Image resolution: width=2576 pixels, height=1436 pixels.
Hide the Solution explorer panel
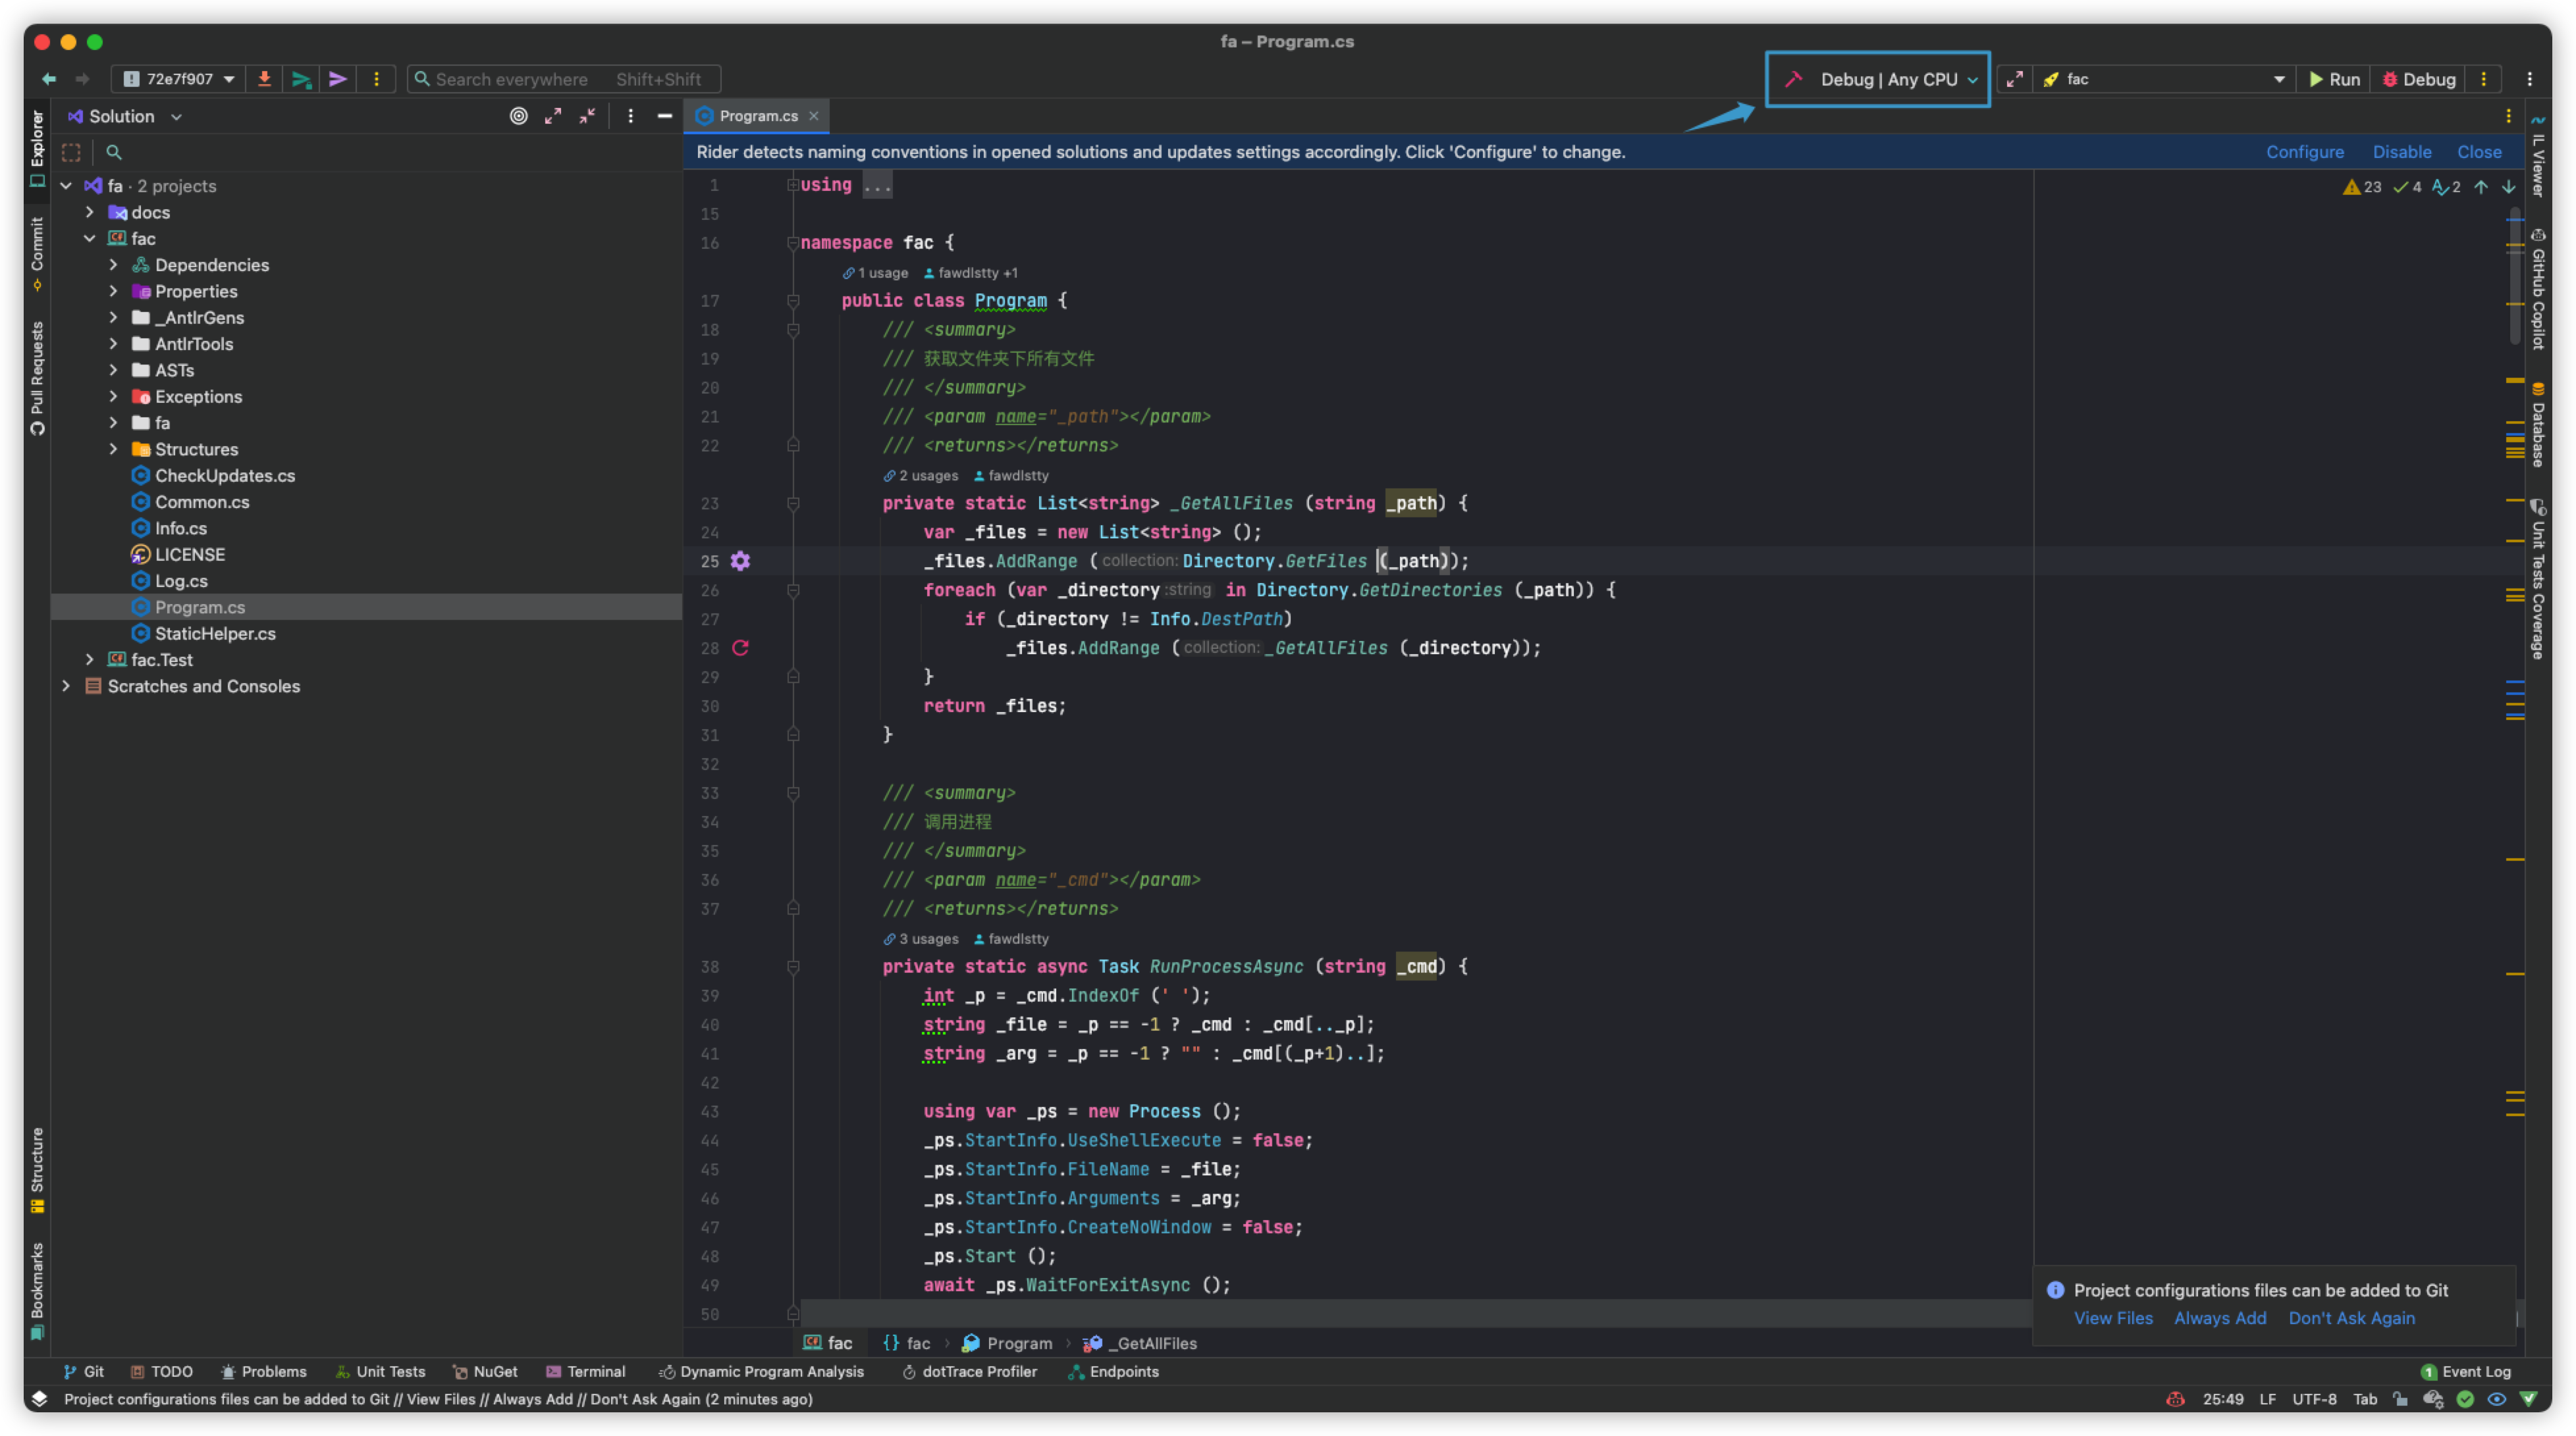[x=664, y=116]
